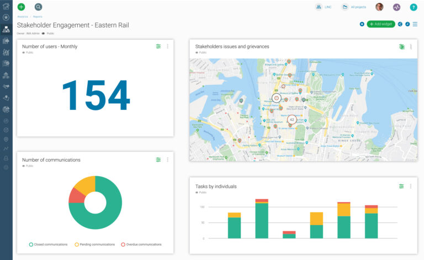
Task: Toggle Pending communications legend item
Action: [x=95, y=244]
